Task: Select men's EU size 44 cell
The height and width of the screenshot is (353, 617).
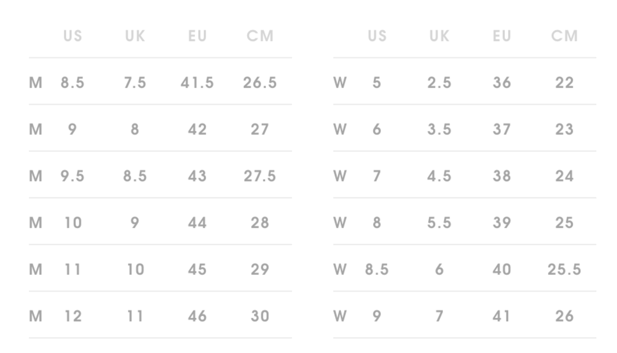Action: (x=197, y=223)
